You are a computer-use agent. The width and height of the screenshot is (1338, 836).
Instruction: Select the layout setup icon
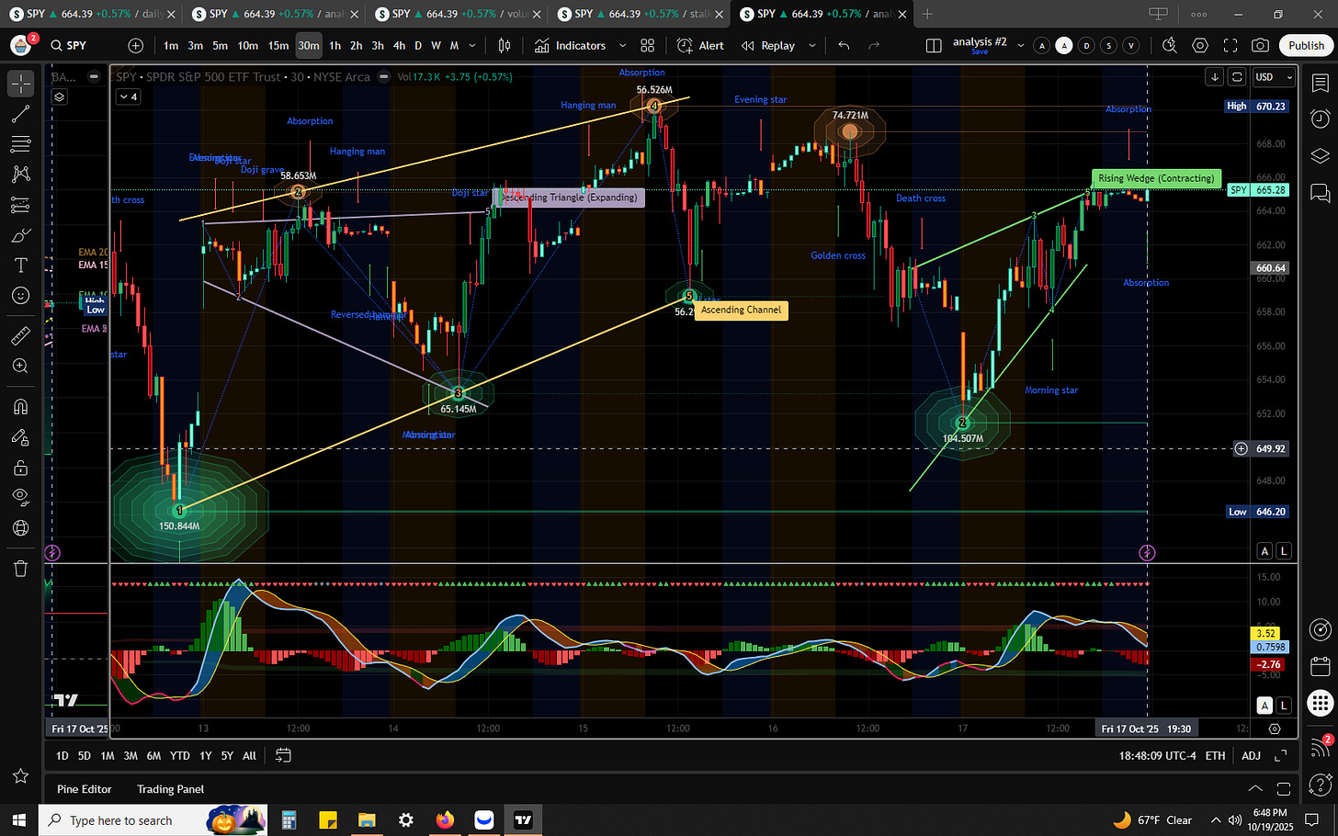pyautogui.click(x=934, y=46)
